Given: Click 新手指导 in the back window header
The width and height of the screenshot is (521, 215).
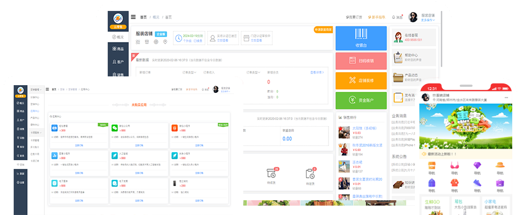Looking at the screenshot, I should coord(377,17).
